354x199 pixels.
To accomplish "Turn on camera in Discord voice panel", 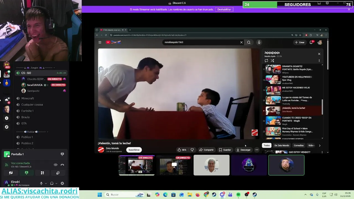I will pyautogui.click(x=11, y=173).
